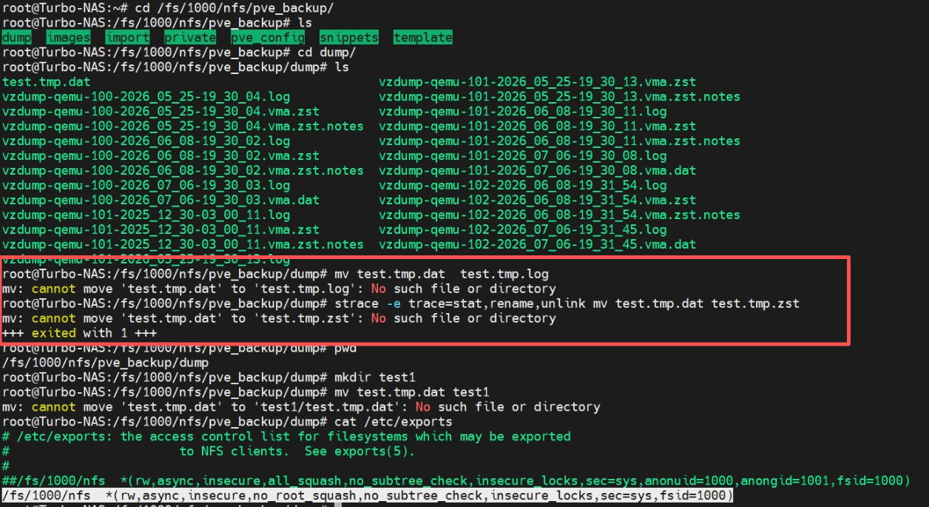Click the highlighted no_root_squash export line
Viewport: 929px width, 507px height.
tap(368, 495)
